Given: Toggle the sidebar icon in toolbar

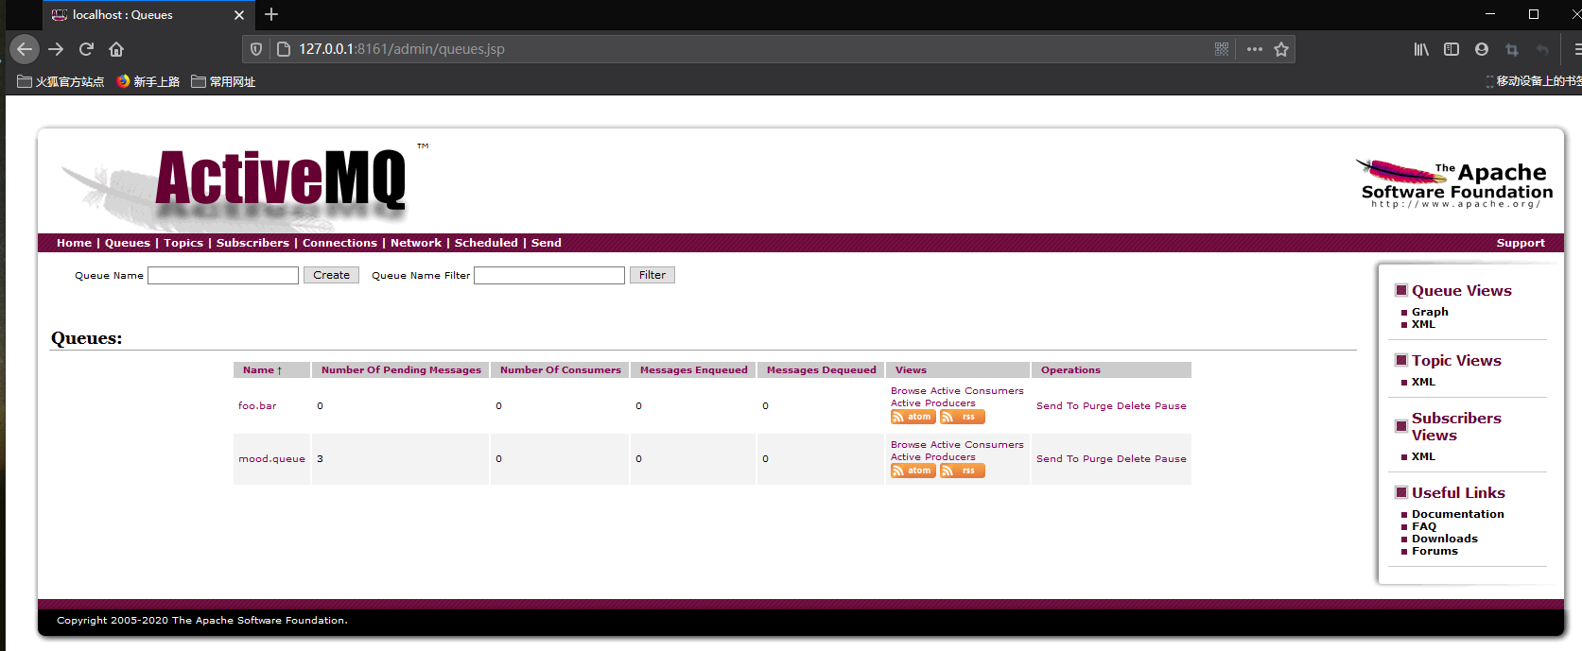Looking at the screenshot, I should point(1452,49).
